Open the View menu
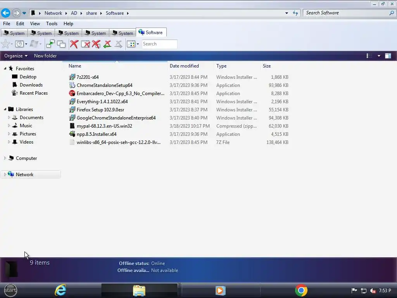 [35, 24]
